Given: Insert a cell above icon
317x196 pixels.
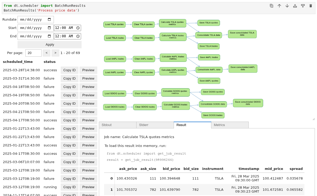Looking at the screenshot, I should (x=295, y=6).
